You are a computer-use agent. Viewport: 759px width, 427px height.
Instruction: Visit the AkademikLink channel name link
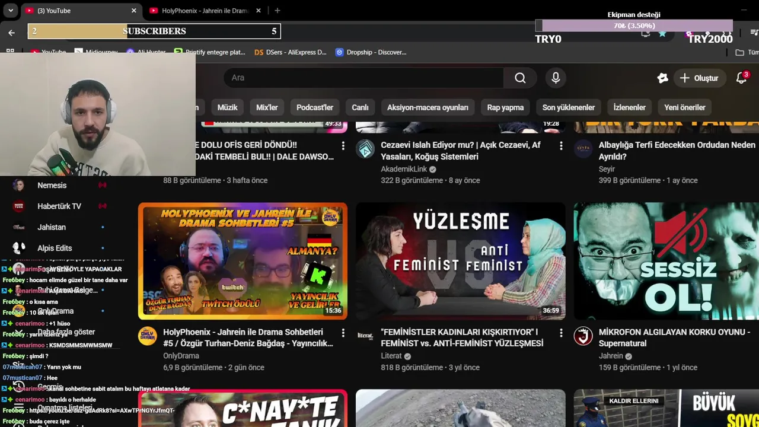[x=404, y=169]
